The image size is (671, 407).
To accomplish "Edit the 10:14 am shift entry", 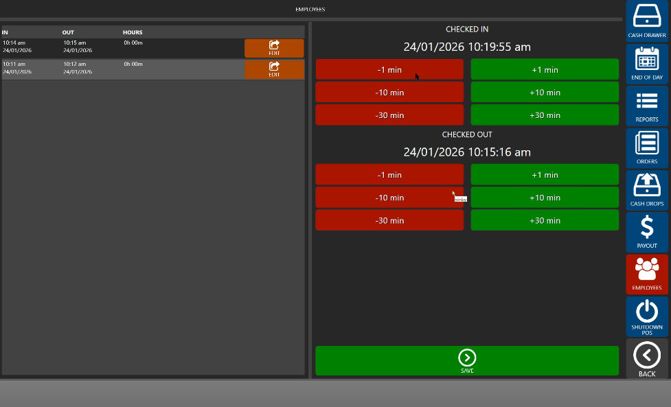I will (274, 48).
